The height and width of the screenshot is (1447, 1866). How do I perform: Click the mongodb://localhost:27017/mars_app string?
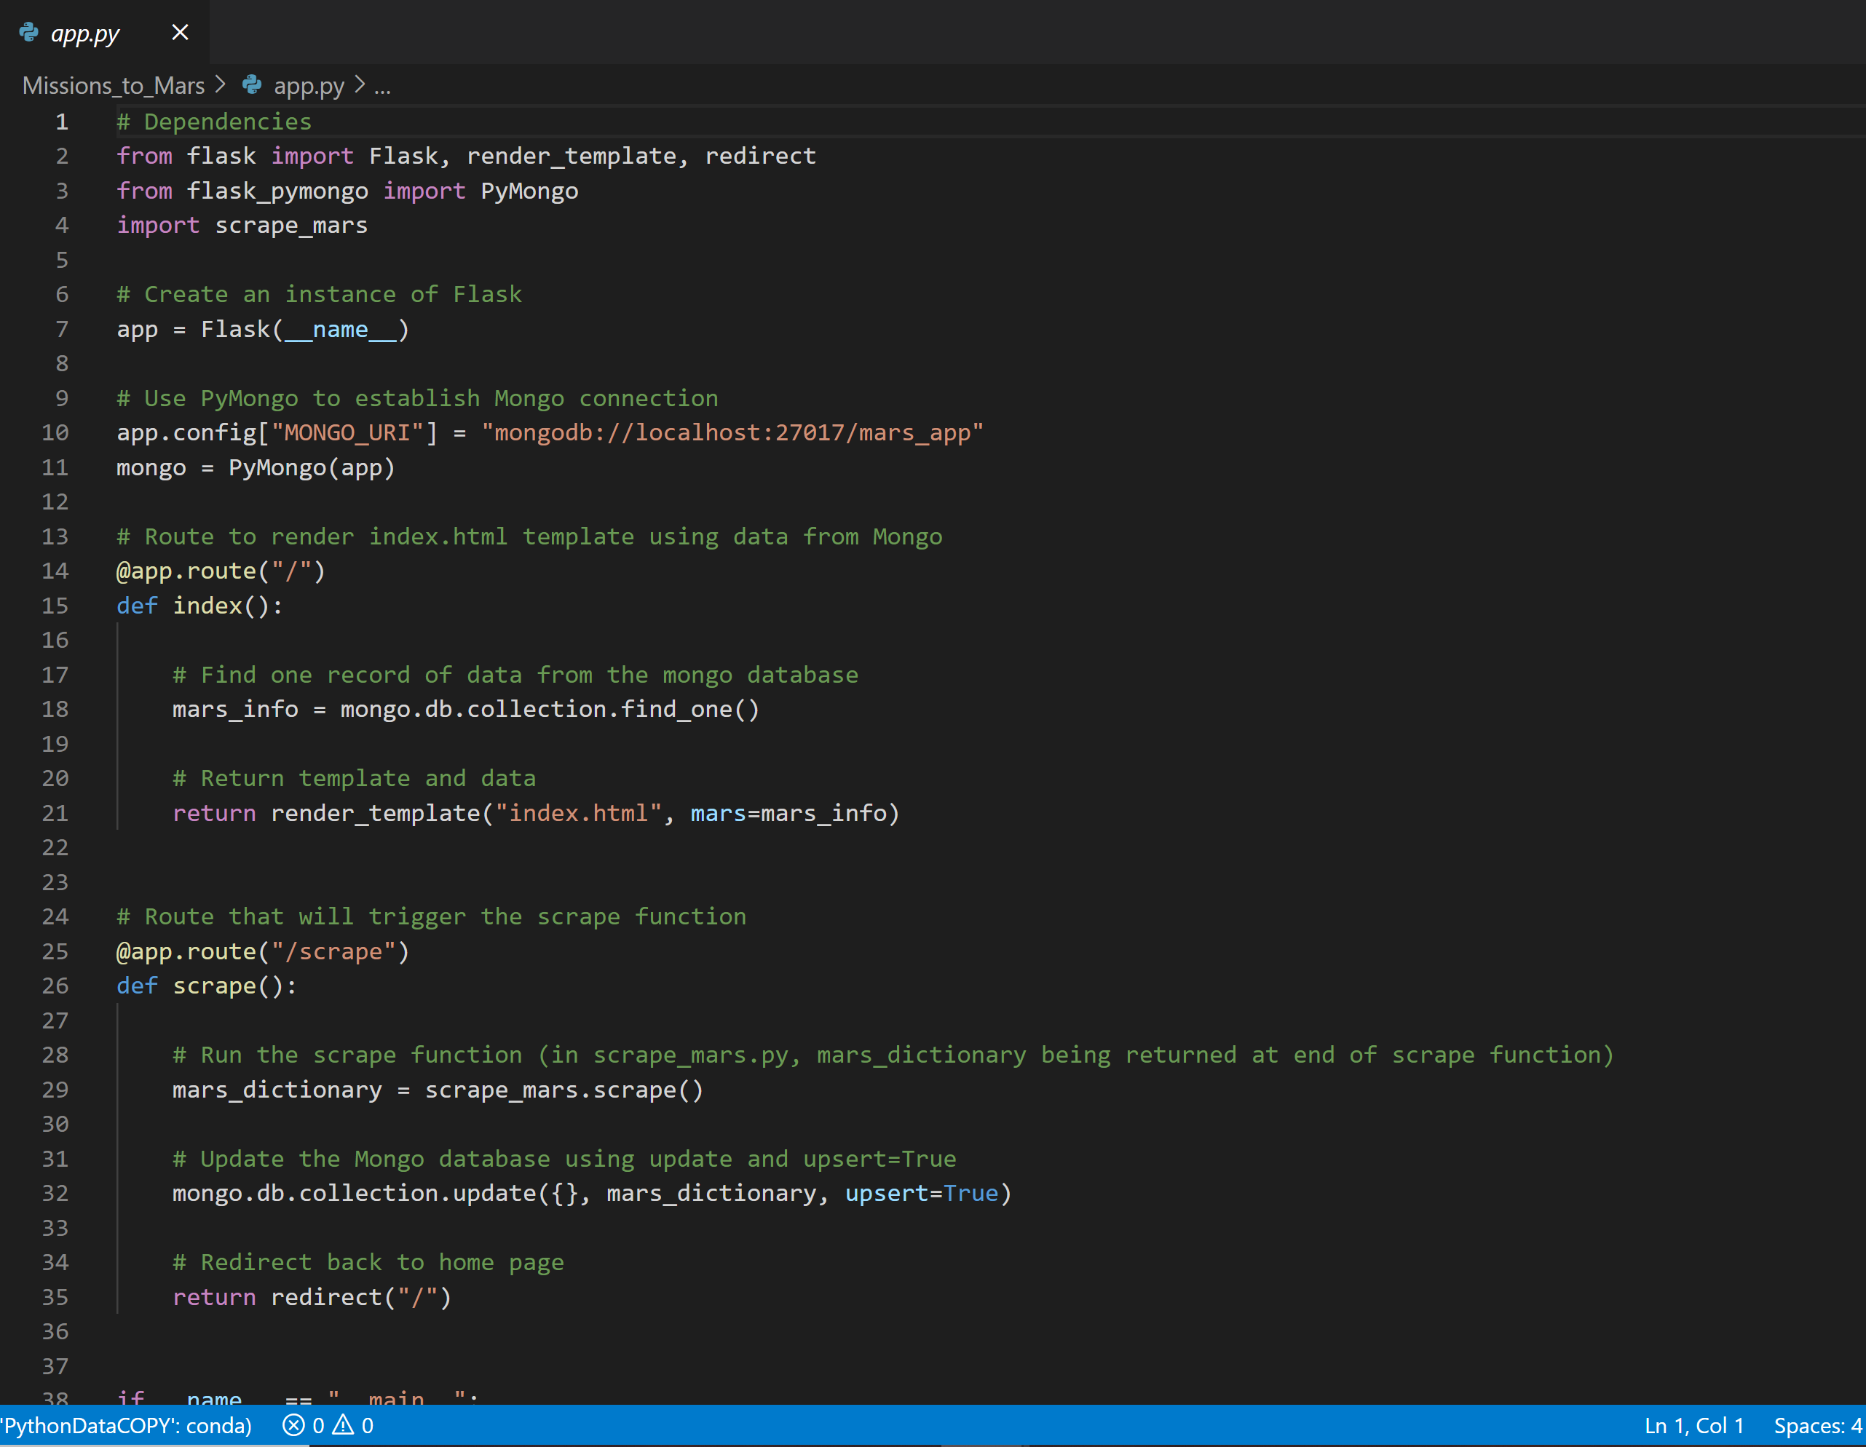pos(732,433)
